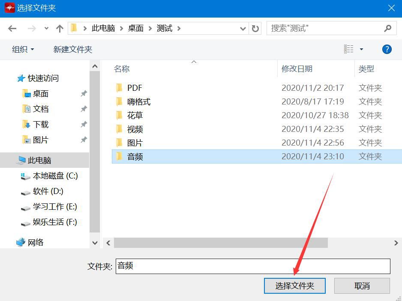Click date 2020/11/2 20:17 of PDF
402x301 pixels.
pyautogui.click(x=312, y=88)
